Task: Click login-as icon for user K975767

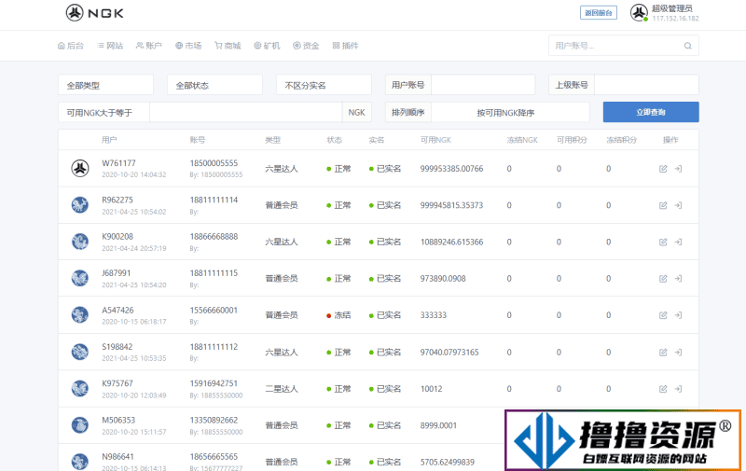Action: point(679,389)
